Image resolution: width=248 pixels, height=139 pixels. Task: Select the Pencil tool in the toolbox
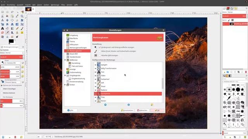(x=17, y=29)
